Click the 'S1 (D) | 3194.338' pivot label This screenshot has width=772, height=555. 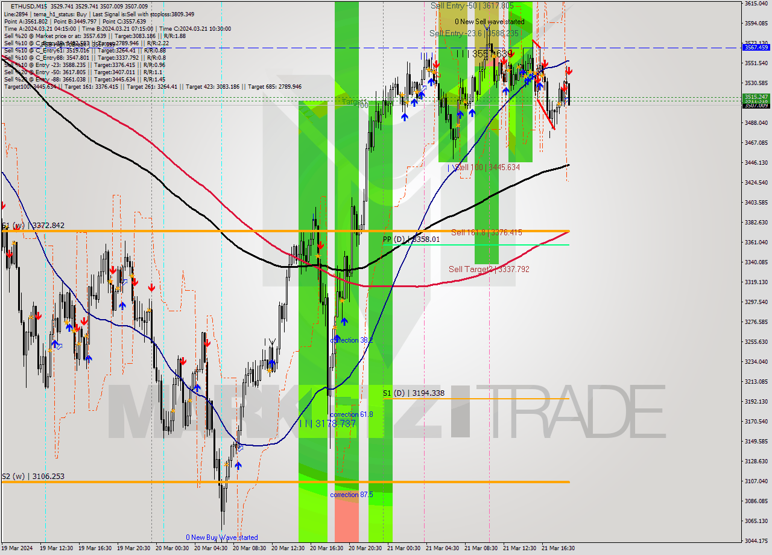tap(414, 393)
